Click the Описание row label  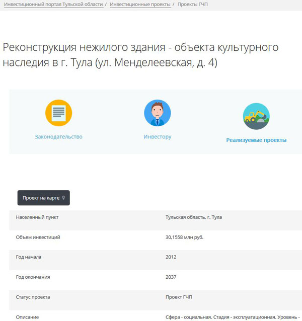click(x=27, y=317)
